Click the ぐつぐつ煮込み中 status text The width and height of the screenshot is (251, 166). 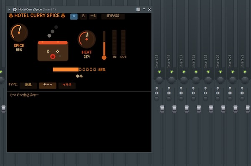[24, 95]
